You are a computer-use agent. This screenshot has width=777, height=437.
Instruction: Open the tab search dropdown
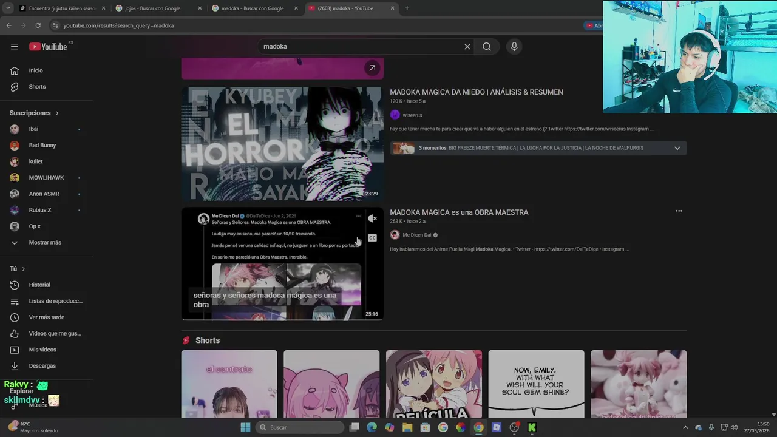(8, 8)
